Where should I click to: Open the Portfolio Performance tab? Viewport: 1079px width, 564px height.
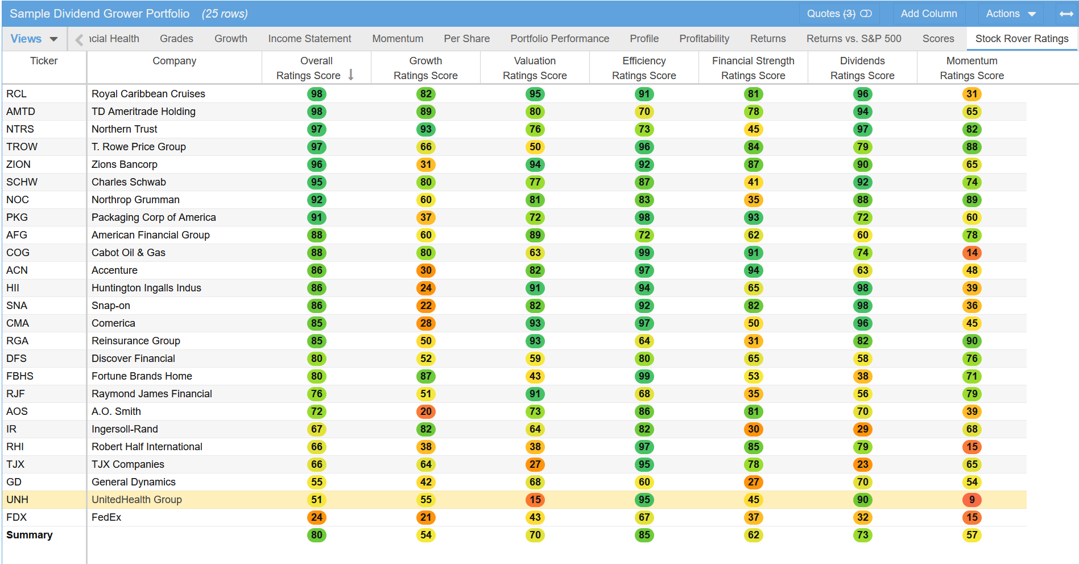click(560, 39)
